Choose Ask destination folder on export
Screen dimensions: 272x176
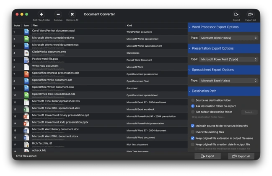pos(193,106)
